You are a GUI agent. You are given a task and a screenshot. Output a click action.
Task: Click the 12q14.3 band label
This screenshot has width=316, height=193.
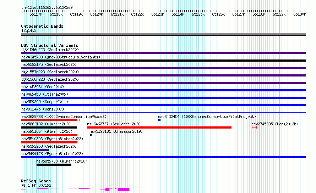pyautogui.click(x=29, y=30)
